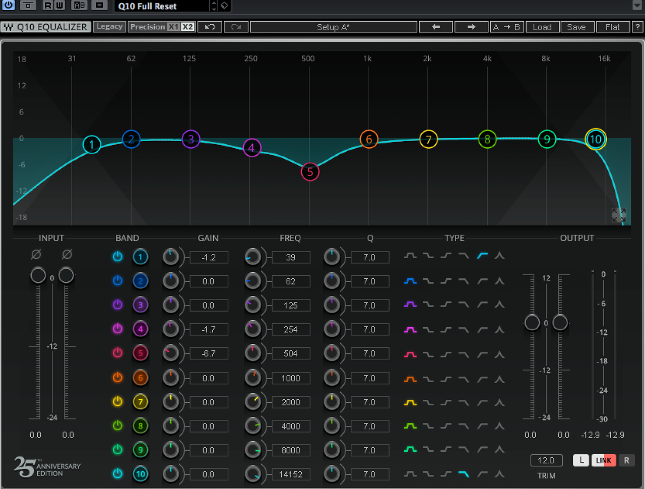Switch to Legacy mode

pyautogui.click(x=109, y=26)
